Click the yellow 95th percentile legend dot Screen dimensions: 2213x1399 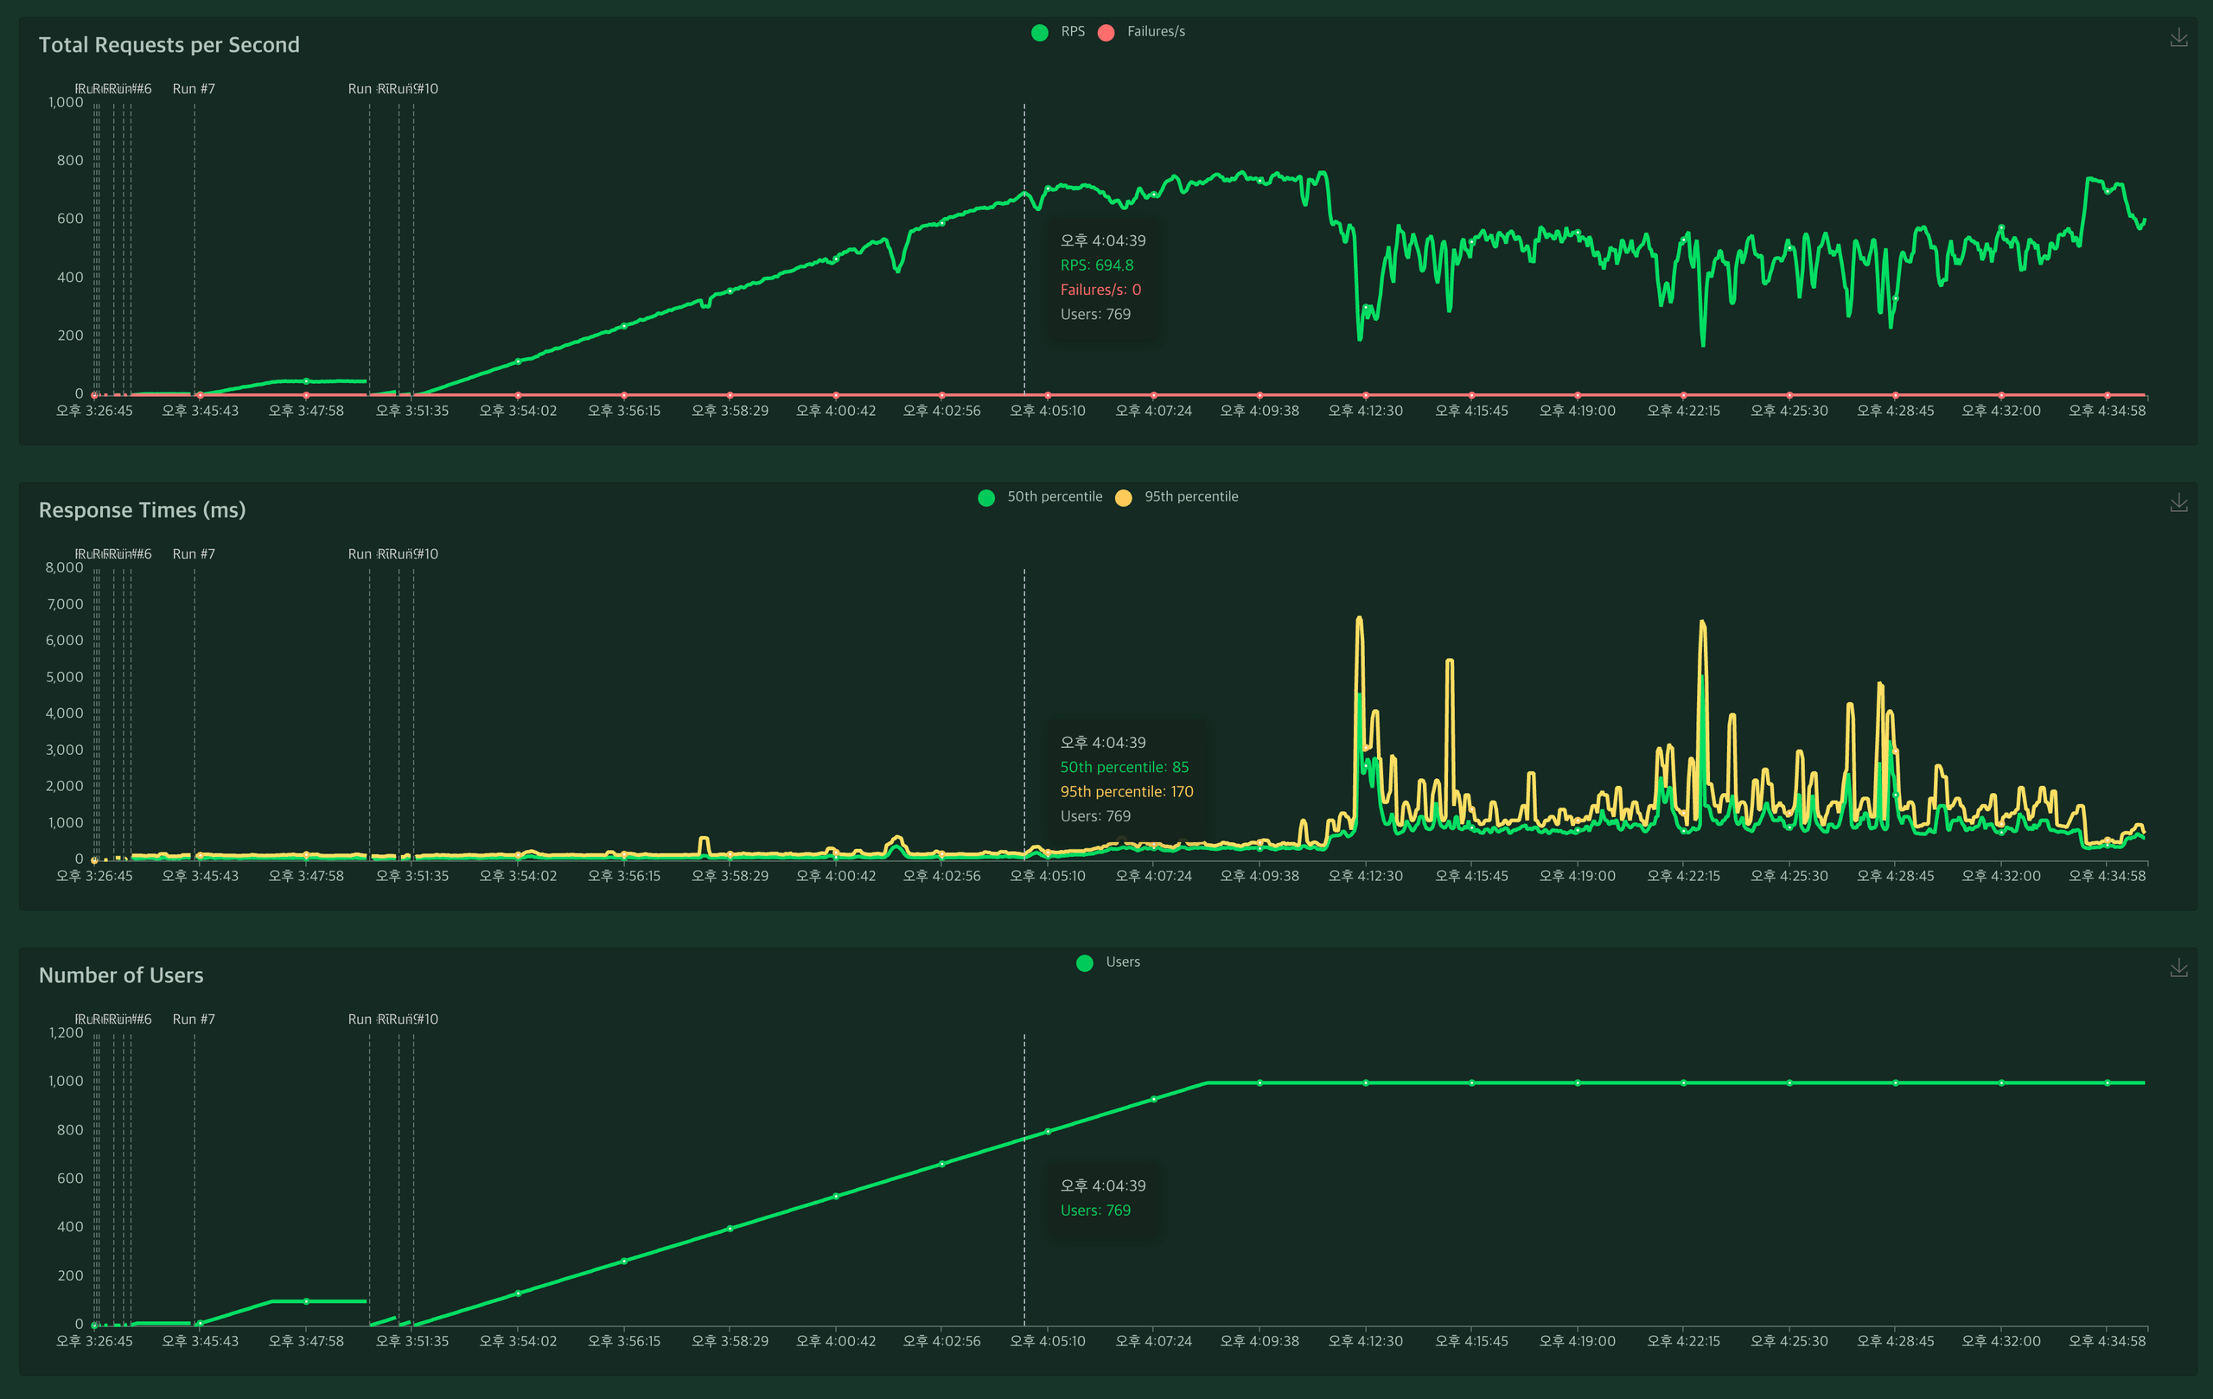1123,497
